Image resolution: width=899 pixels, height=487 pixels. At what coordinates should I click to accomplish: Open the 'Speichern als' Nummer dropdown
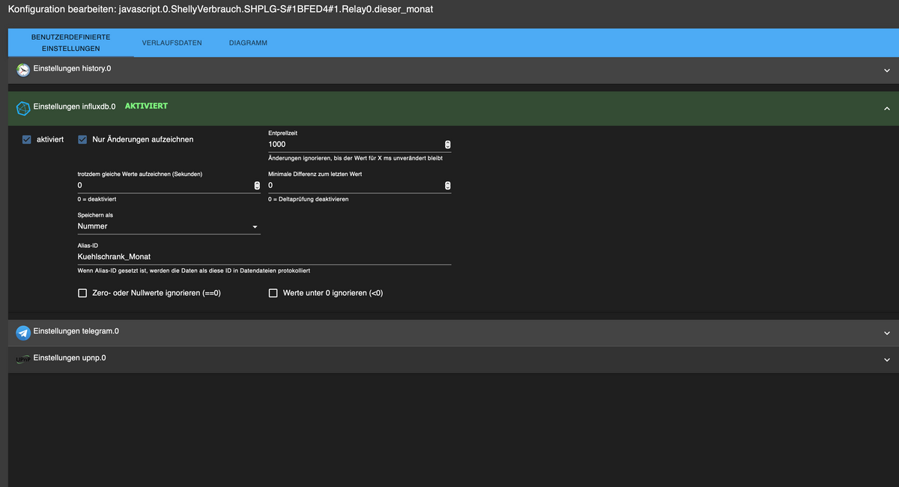pyautogui.click(x=169, y=226)
